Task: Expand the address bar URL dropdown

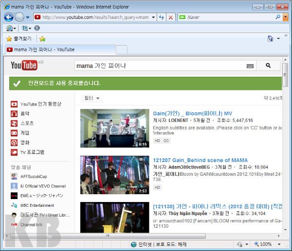Action: point(153,17)
